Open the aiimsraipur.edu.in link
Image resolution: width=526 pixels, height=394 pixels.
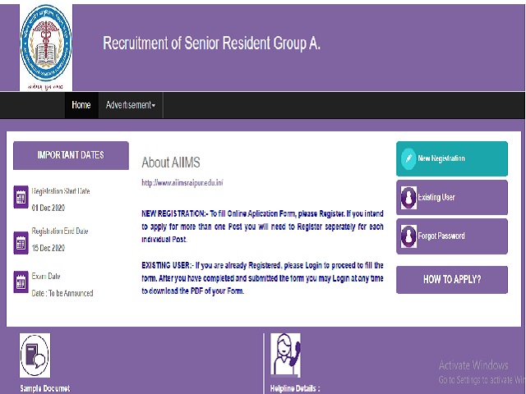pyautogui.click(x=182, y=182)
